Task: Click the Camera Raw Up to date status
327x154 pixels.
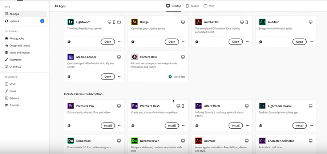Action: [177, 77]
